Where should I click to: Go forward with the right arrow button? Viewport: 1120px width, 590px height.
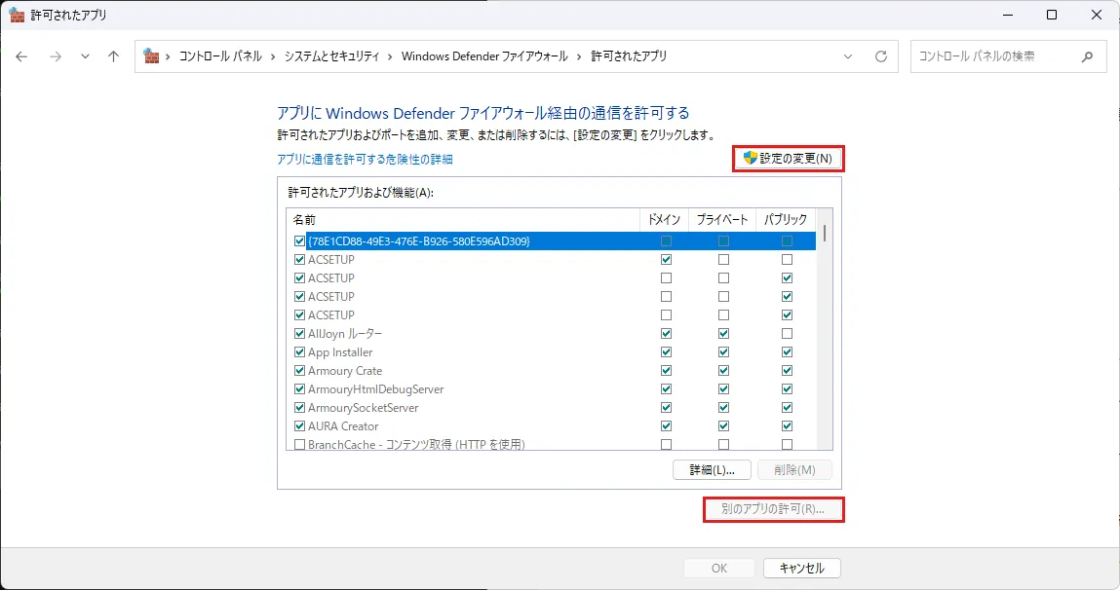click(x=55, y=56)
